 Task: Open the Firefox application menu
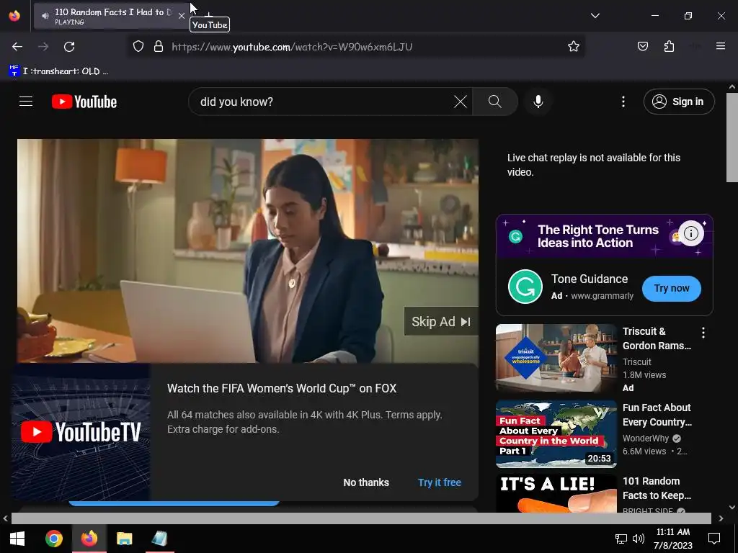(x=721, y=46)
